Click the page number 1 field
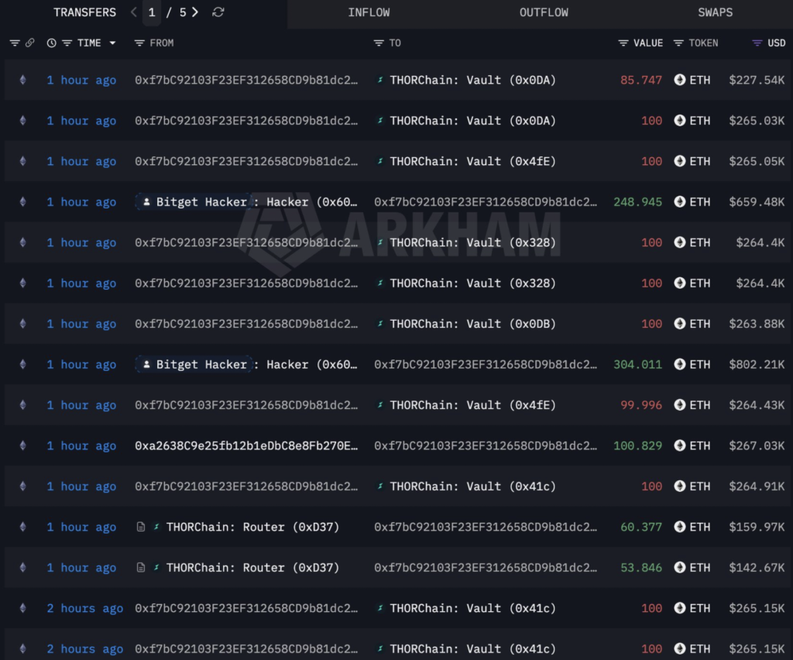This screenshot has height=660, width=793. [152, 12]
